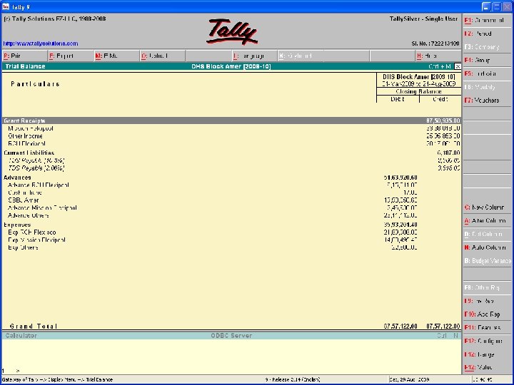Select the RCH Flexipool row under Grant Receipts
This screenshot has width=514, height=385.
click(231, 143)
